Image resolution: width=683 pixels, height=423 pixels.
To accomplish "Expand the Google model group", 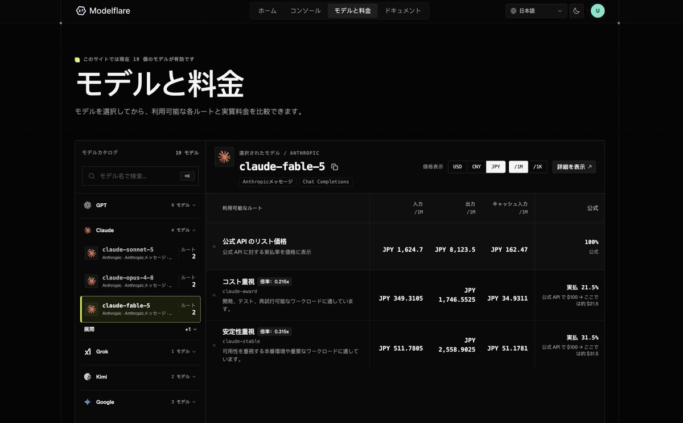I will pyautogui.click(x=140, y=402).
